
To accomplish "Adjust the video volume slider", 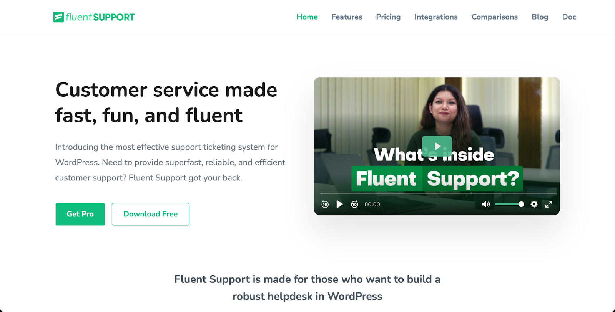I will [509, 204].
